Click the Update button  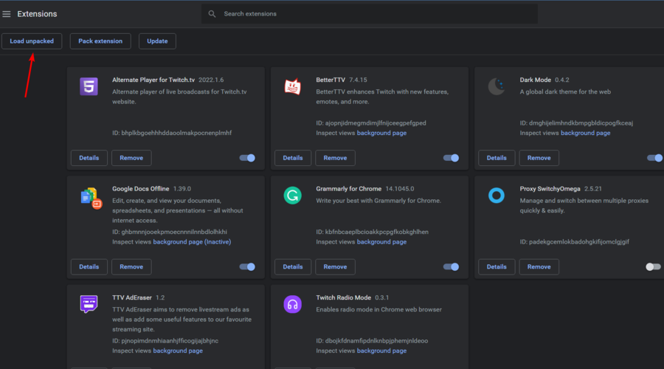click(x=157, y=41)
